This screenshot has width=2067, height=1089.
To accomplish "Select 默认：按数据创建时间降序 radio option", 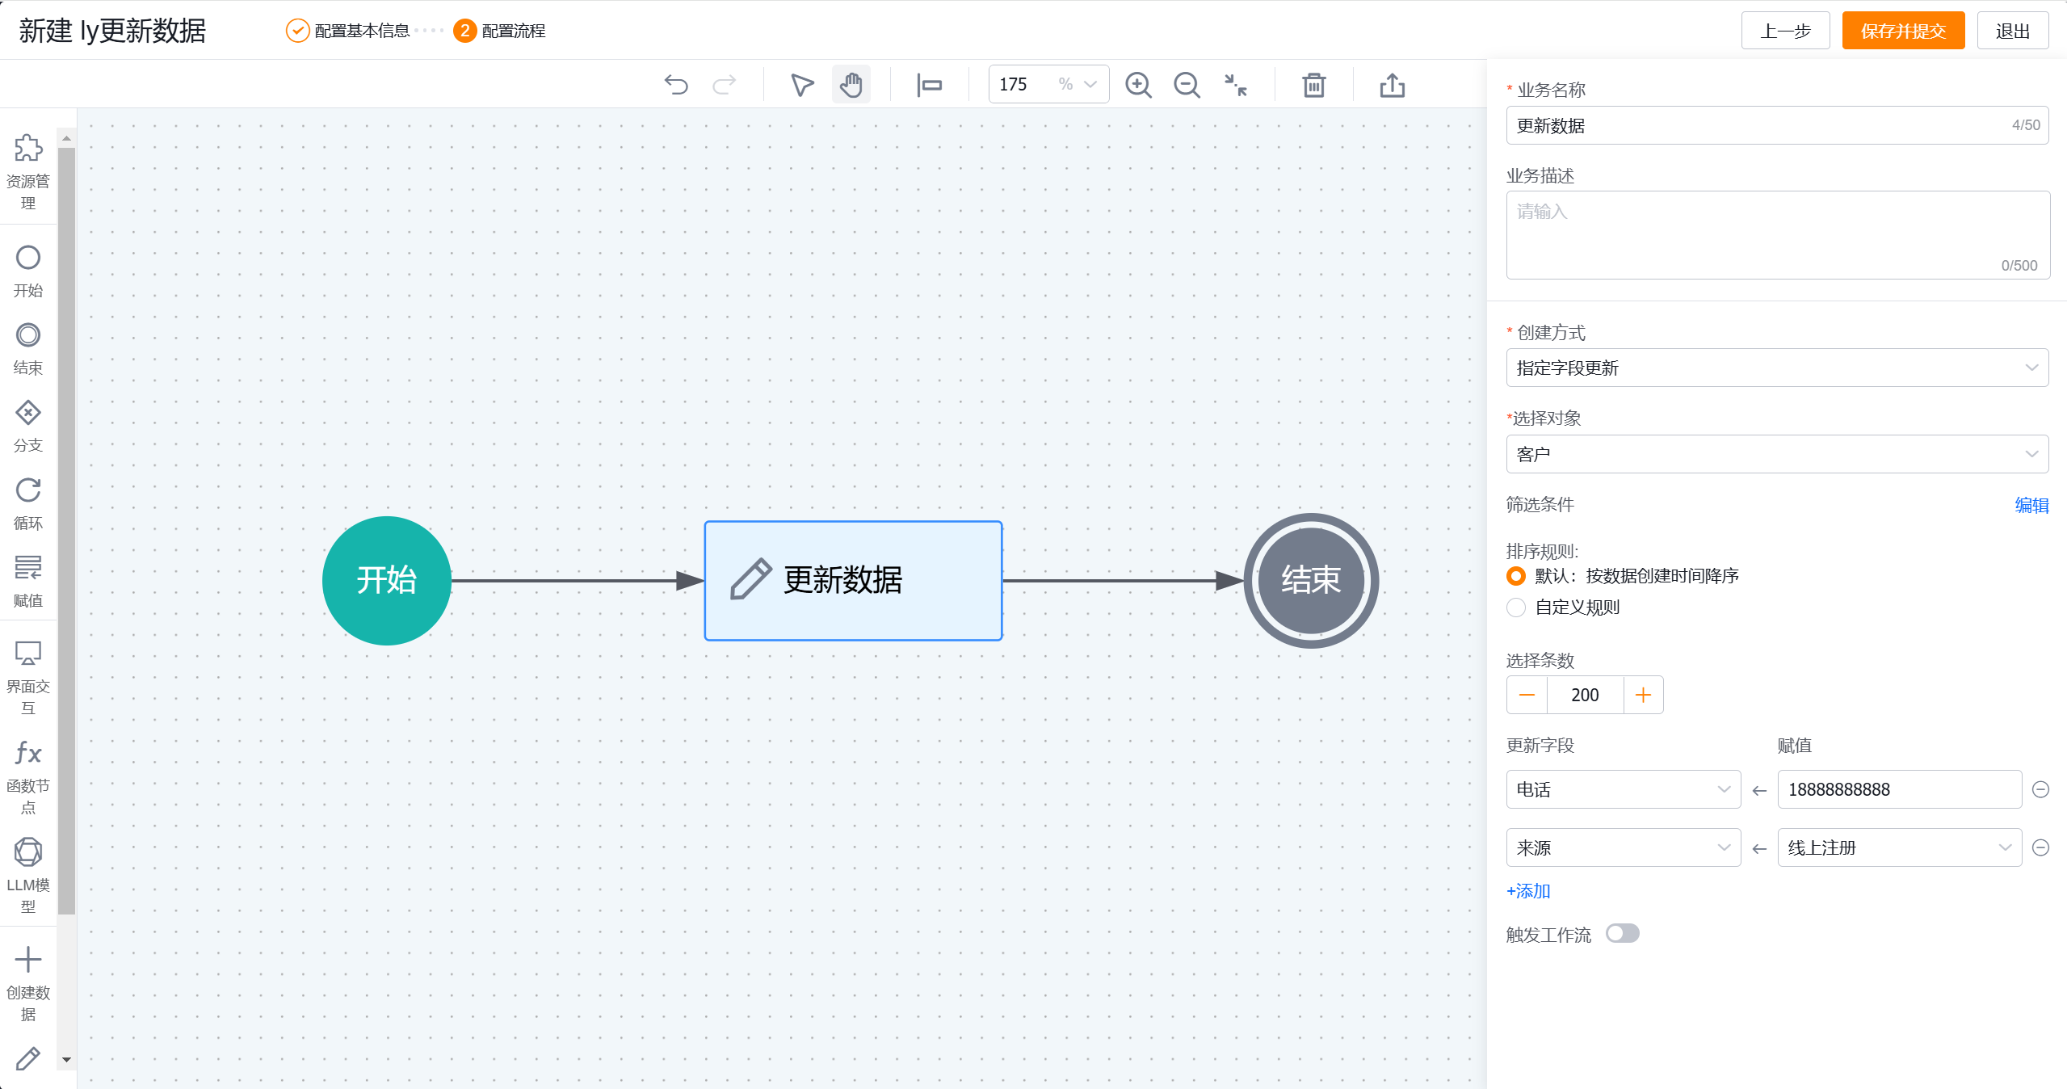I will pos(1516,576).
